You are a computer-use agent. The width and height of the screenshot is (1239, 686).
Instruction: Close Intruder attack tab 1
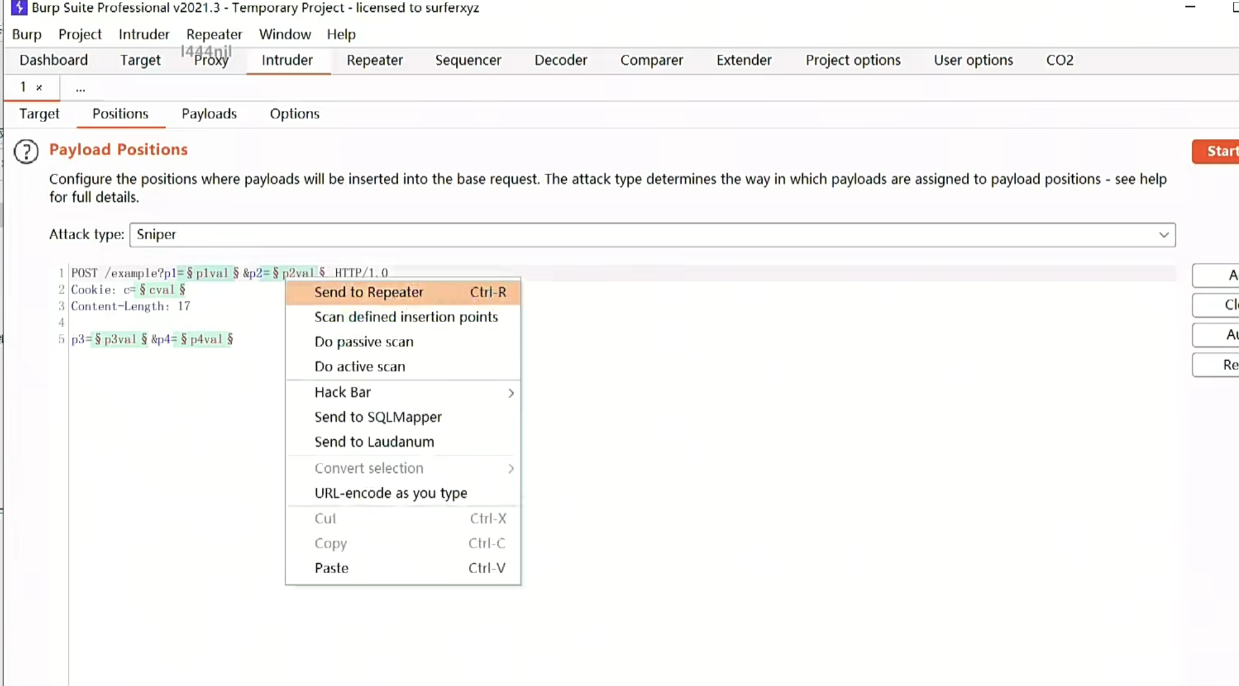pyautogui.click(x=39, y=87)
